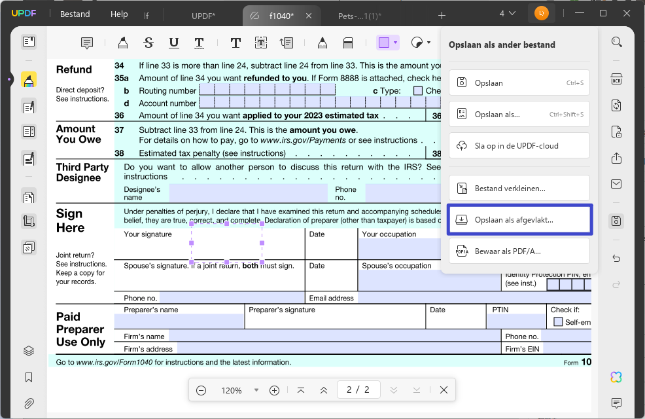Open the Help menu

(x=119, y=14)
